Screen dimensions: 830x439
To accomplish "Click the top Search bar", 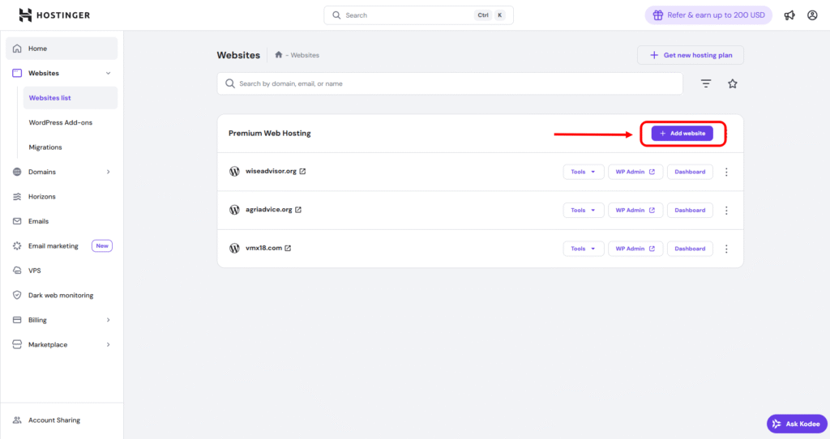I will [x=418, y=15].
